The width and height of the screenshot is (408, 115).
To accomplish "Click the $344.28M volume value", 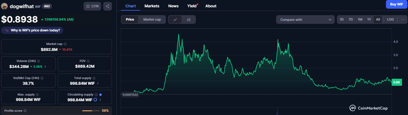I will coord(19,66).
